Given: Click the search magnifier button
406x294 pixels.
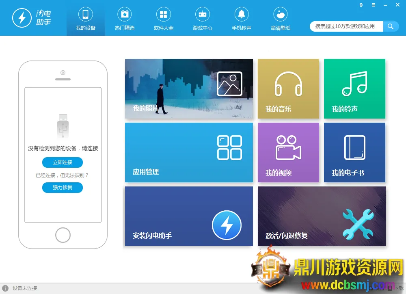Looking at the screenshot, I should tap(391, 26).
